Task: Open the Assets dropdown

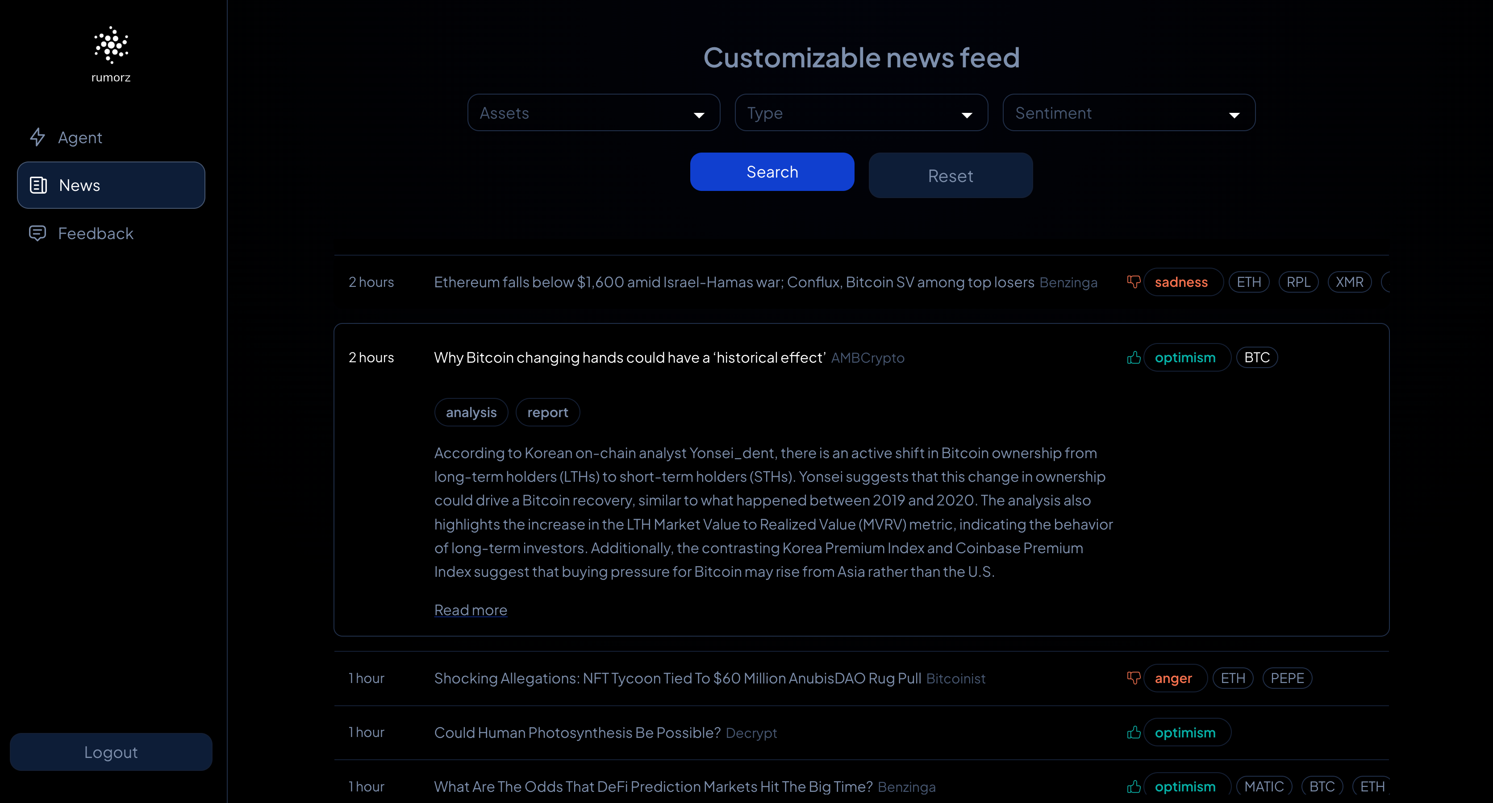Action: tap(593, 113)
